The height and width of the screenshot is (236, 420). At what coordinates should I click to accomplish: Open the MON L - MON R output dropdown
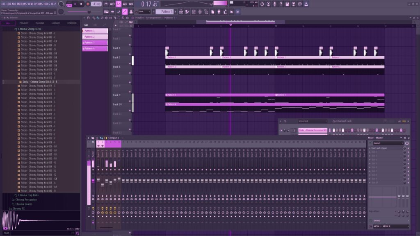390,226
